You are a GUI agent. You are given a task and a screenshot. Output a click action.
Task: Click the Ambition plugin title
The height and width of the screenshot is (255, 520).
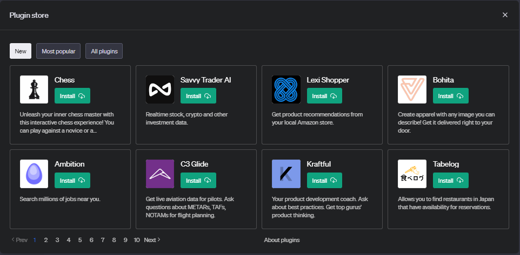70,164
